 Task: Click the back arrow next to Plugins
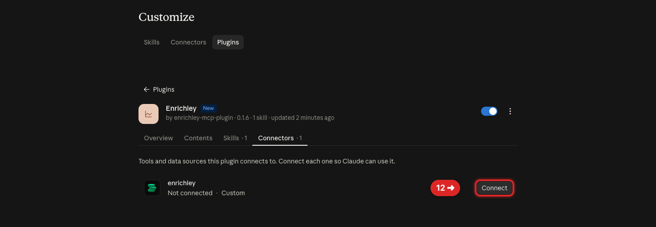[146, 89]
